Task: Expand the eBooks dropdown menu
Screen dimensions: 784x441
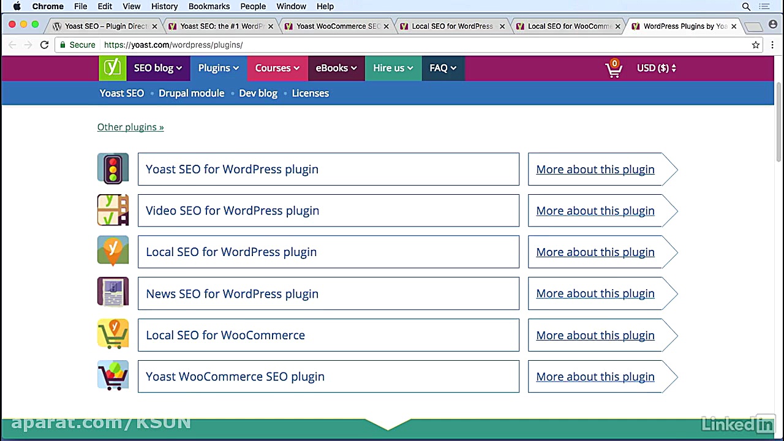Action: click(336, 68)
